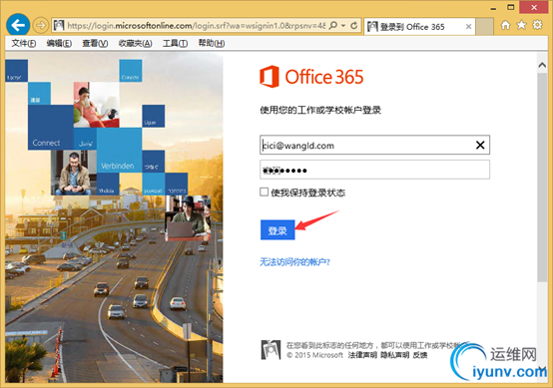This screenshot has height=388, width=553.
Task: Open the 编辑(E) menu
Action: tap(59, 43)
